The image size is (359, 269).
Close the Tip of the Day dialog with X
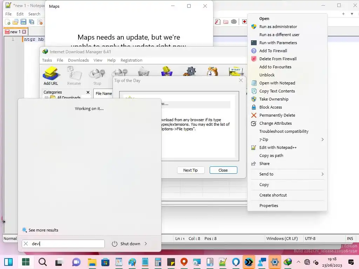click(x=241, y=80)
